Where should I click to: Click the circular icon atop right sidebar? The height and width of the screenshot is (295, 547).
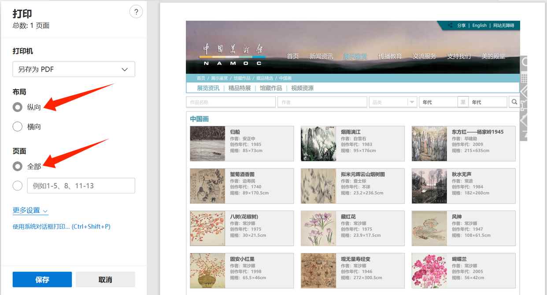tap(525, 62)
